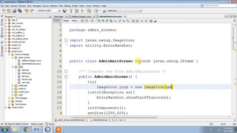The image size is (237, 133).
Task: Open Google Chrome from the taskbar
Action: point(26,130)
